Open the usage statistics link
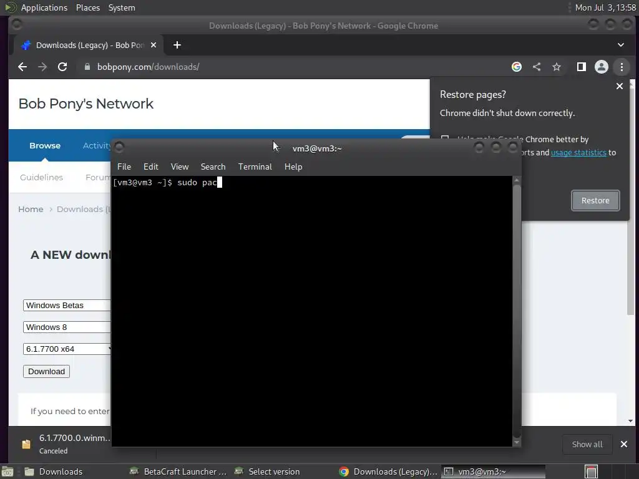 (x=578, y=152)
